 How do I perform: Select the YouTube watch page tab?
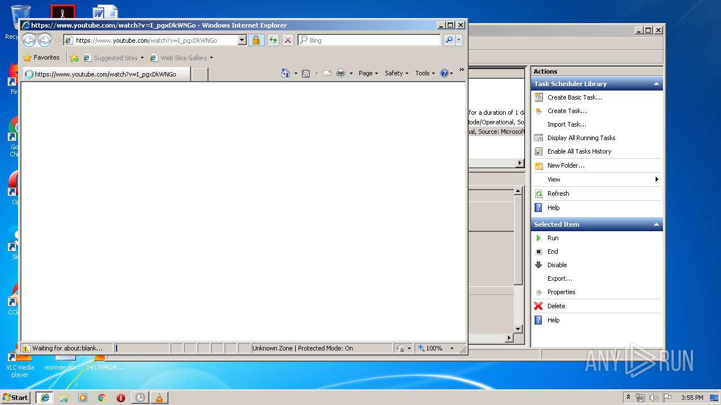click(106, 74)
